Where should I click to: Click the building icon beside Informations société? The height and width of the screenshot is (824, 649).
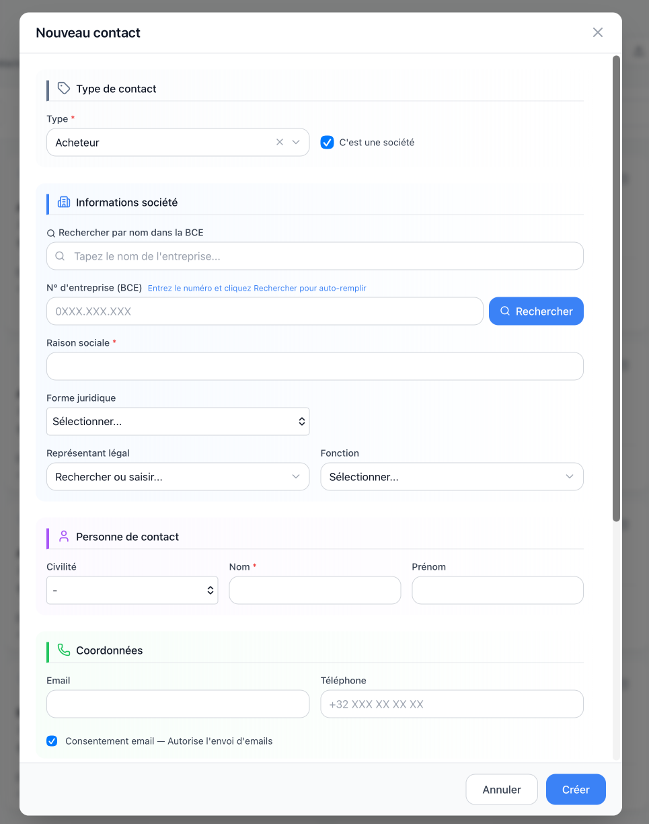[x=64, y=202]
